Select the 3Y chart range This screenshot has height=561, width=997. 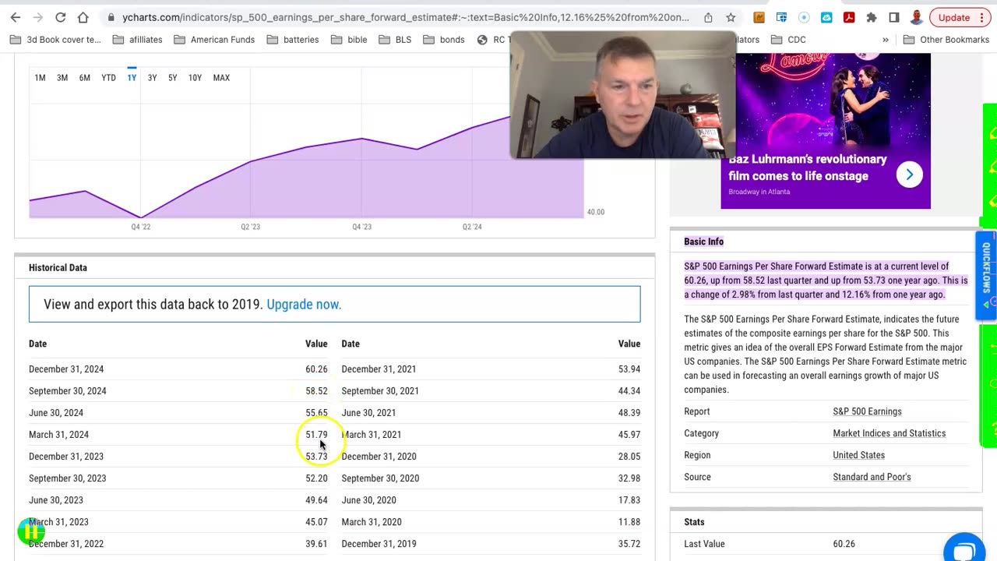tap(152, 78)
